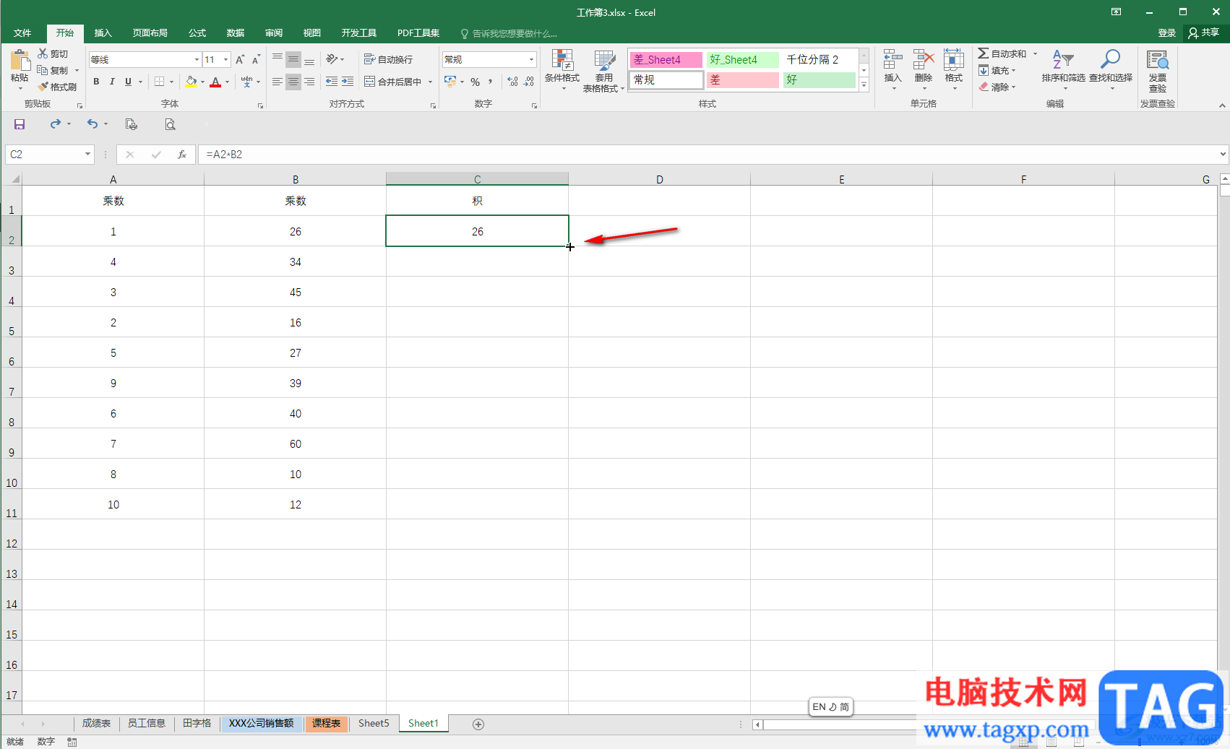Expand the formula bar

point(1223,154)
